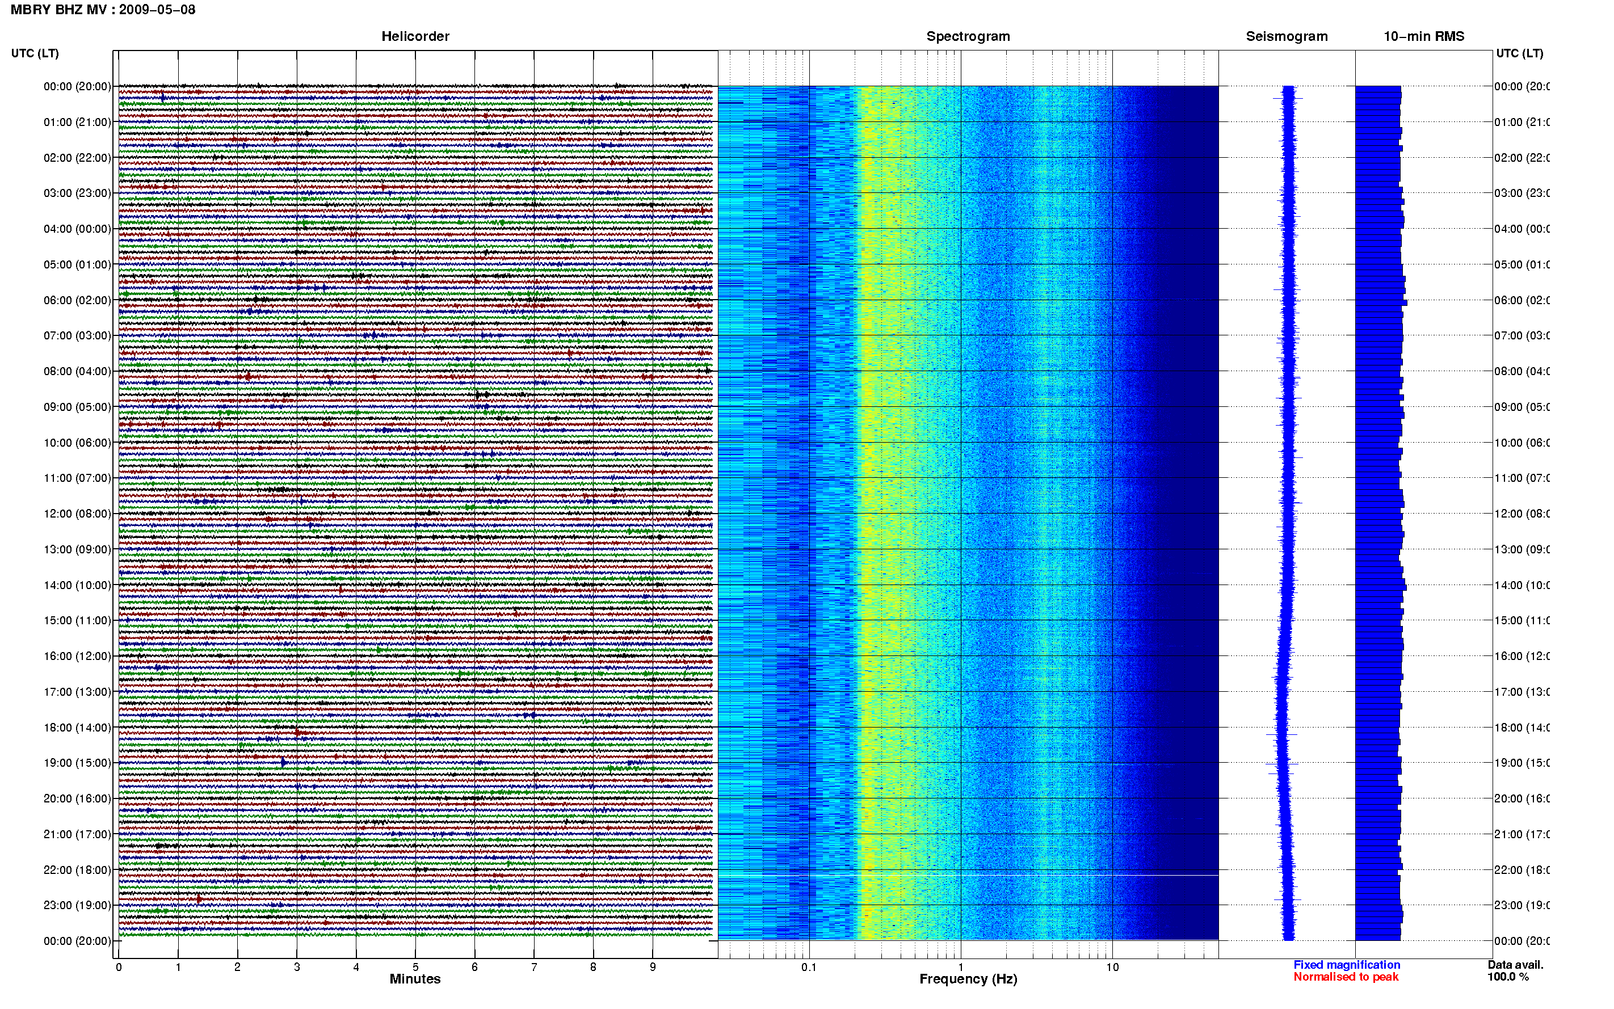The height and width of the screenshot is (1009, 1614).
Task: Click the right-axis time label beginning '12:00'
Action: click(1522, 514)
